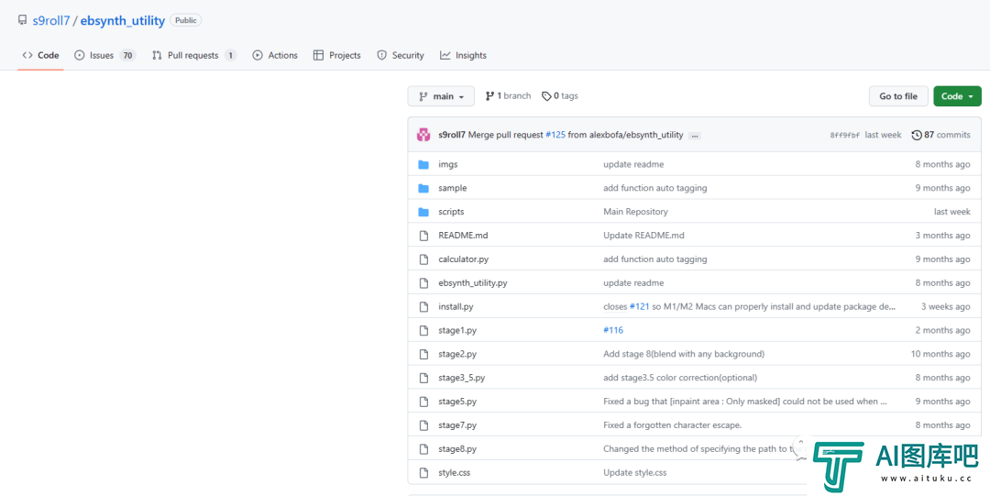
Task: Switch to the Actions tab
Action: (275, 56)
